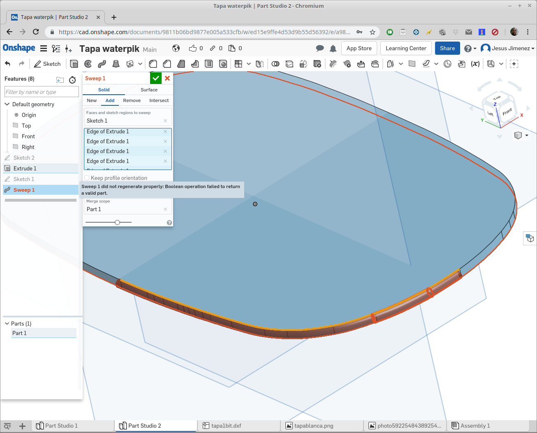Undo the last action in Onshape toolbar
This screenshot has width=537, height=433.
(x=7, y=64)
